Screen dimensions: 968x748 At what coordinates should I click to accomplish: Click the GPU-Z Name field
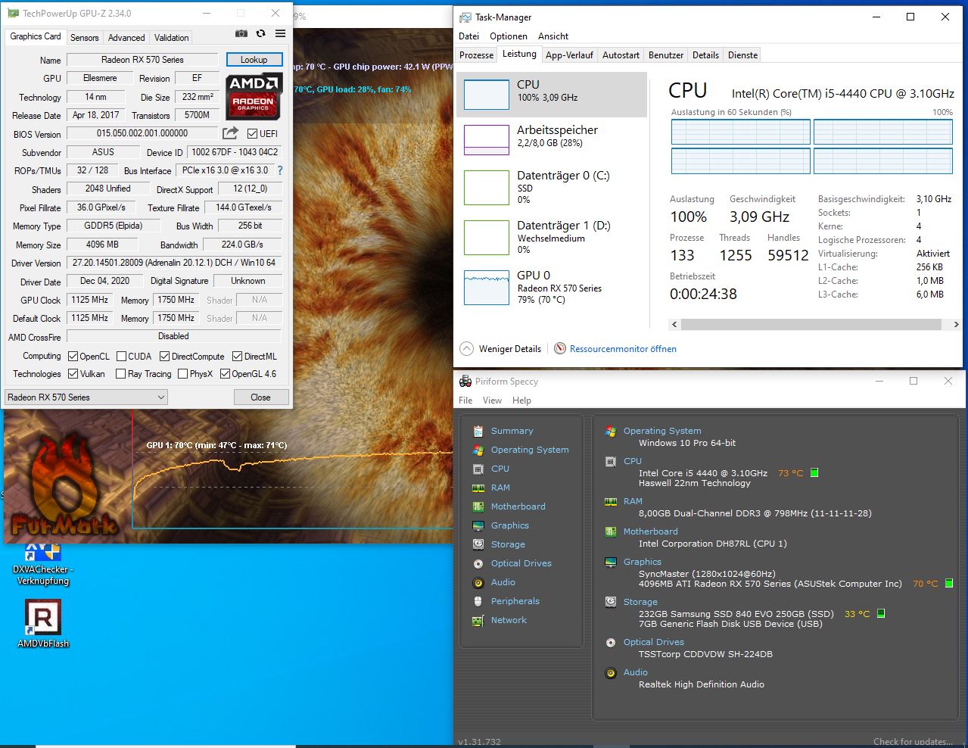pyautogui.click(x=142, y=60)
